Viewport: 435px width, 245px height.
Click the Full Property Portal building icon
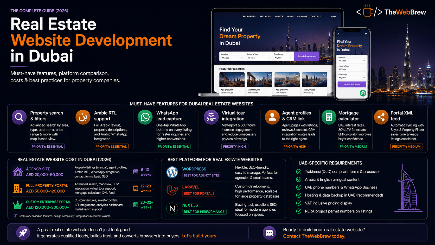(x=18, y=188)
